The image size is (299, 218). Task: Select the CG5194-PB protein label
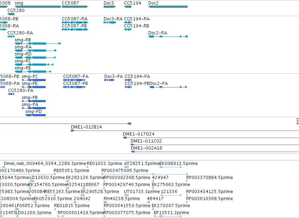click(137, 84)
